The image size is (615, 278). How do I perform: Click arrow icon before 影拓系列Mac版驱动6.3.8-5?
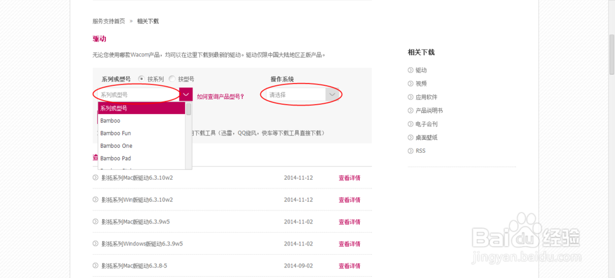95,266
